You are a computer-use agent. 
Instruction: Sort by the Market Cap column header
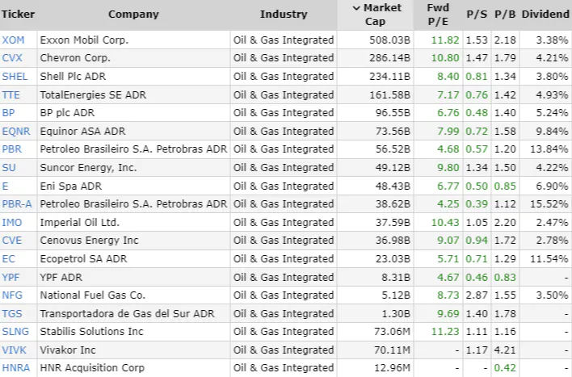[x=377, y=15]
